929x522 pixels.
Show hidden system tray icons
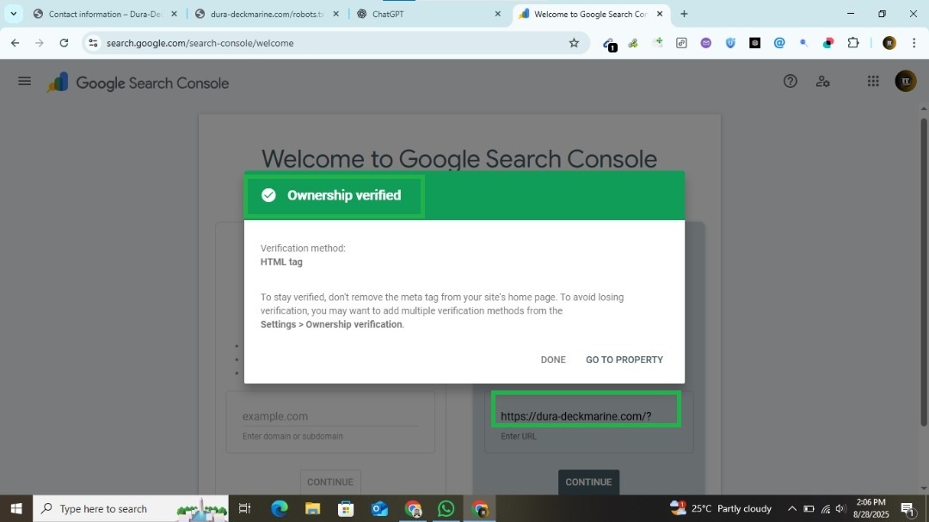coord(791,508)
